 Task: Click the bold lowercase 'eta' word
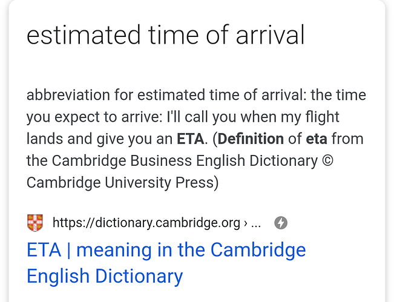coord(317,139)
